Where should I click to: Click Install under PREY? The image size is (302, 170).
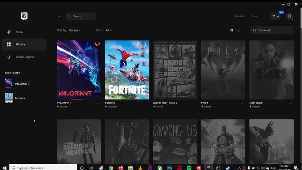pos(207,107)
